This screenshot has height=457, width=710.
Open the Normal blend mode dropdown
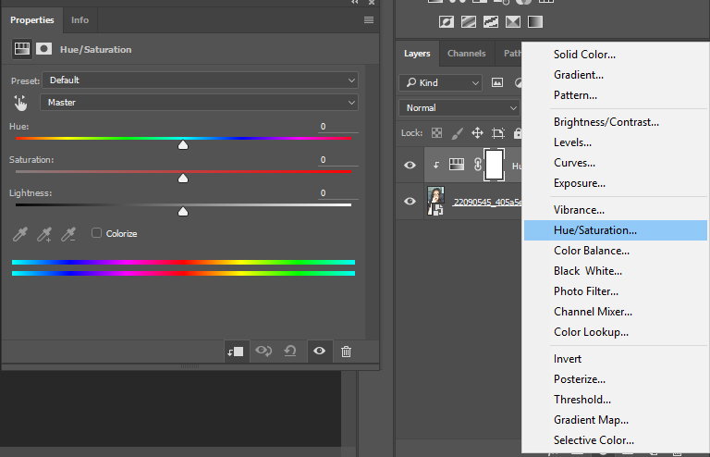tap(459, 108)
